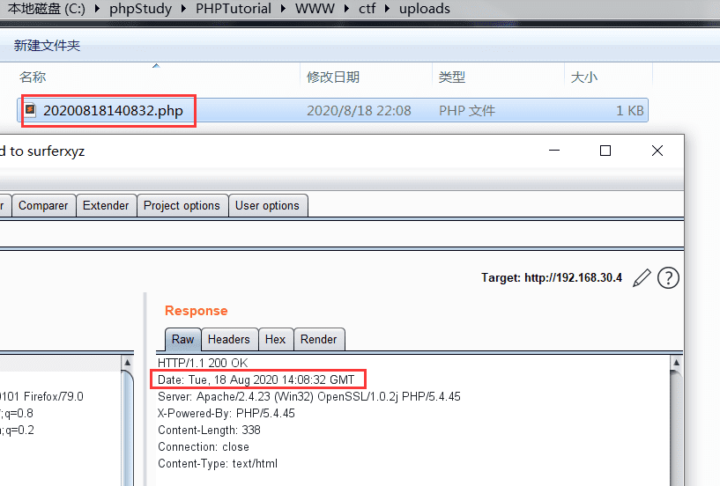Select the Render response tab
This screenshot has width=720, height=486.
(319, 340)
